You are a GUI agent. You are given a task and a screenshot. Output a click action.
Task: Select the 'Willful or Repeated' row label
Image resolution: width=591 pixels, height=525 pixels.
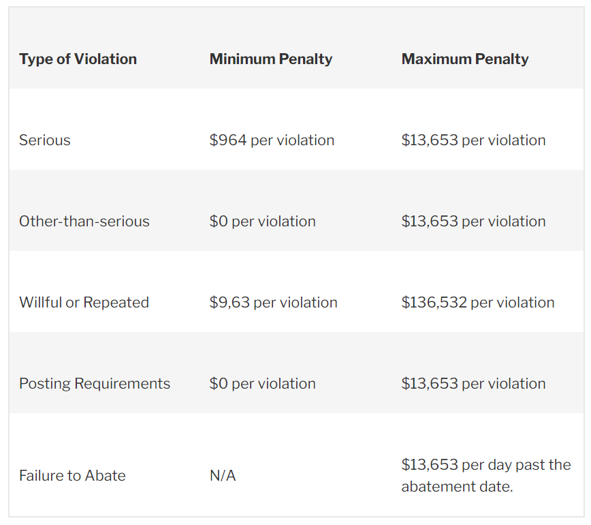point(84,303)
